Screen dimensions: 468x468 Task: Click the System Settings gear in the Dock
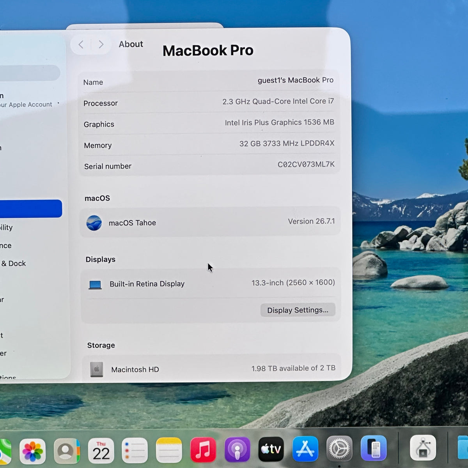(x=339, y=448)
